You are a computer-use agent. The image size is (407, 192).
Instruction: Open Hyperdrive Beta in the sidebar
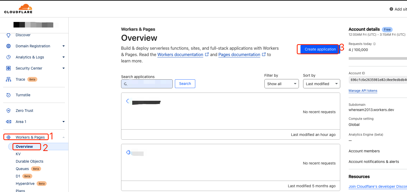(x=31, y=184)
